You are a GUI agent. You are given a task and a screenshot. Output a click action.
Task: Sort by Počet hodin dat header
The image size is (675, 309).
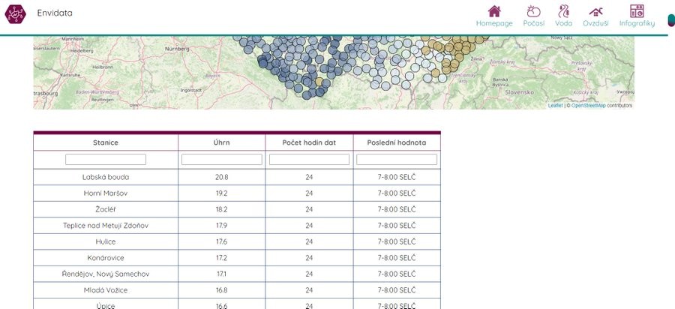tap(309, 142)
